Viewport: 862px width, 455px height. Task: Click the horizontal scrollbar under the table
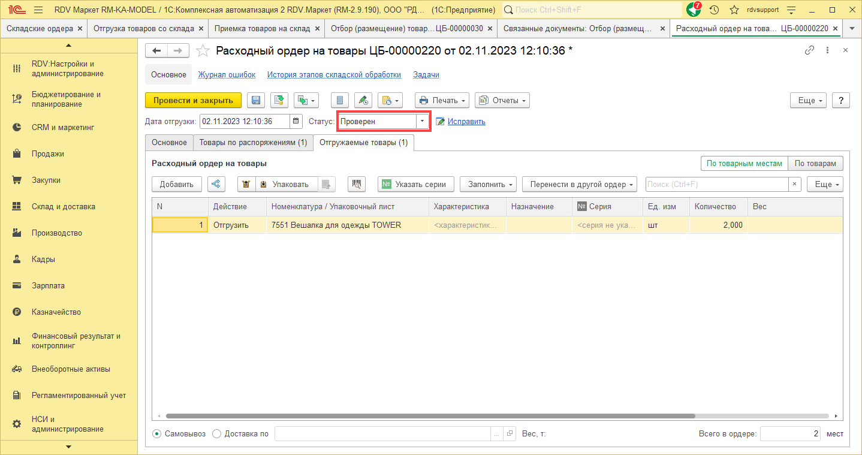coord(430,415)
